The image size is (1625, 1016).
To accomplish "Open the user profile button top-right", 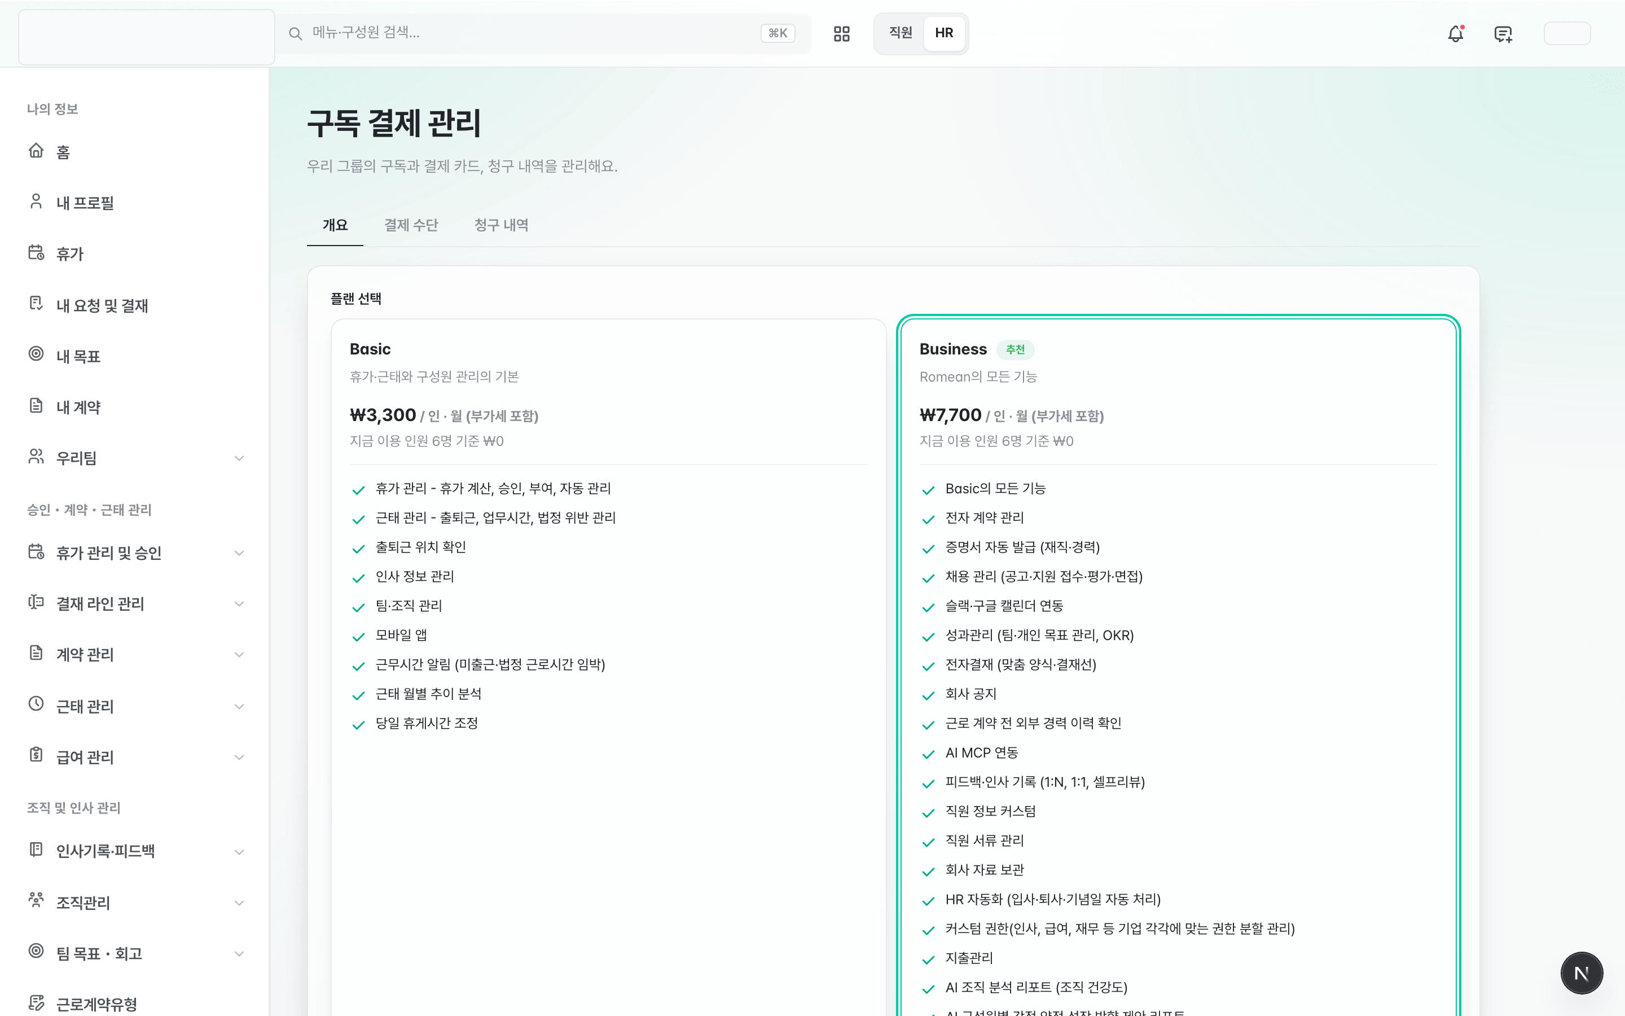I will coord(1566,34).
